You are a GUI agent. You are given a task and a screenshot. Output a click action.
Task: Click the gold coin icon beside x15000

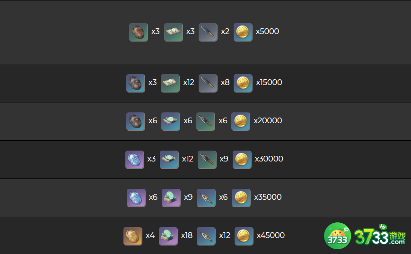point(243,83)
